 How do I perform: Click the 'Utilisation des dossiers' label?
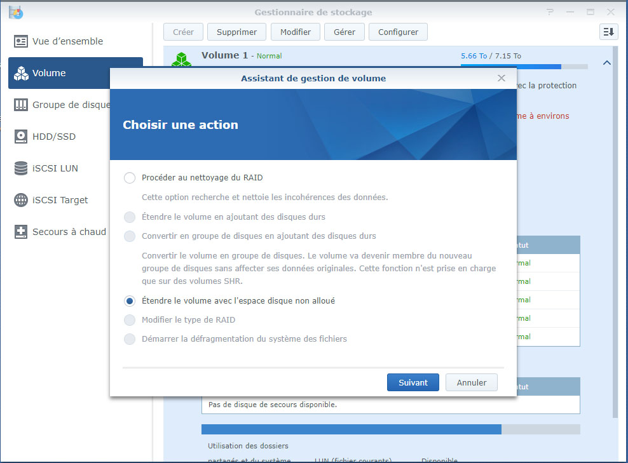click(x=248, y=446)
